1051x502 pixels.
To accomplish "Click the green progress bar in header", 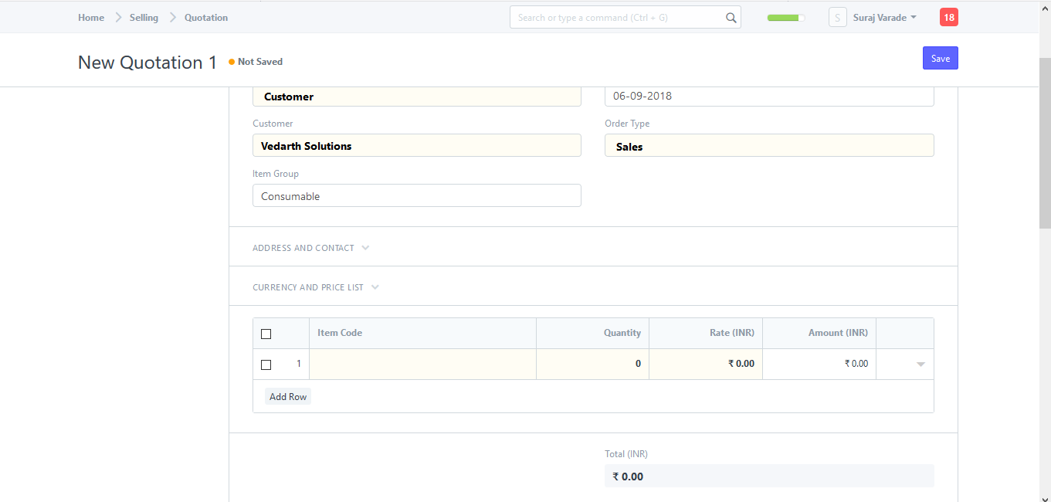I will [x=785, y=18].
